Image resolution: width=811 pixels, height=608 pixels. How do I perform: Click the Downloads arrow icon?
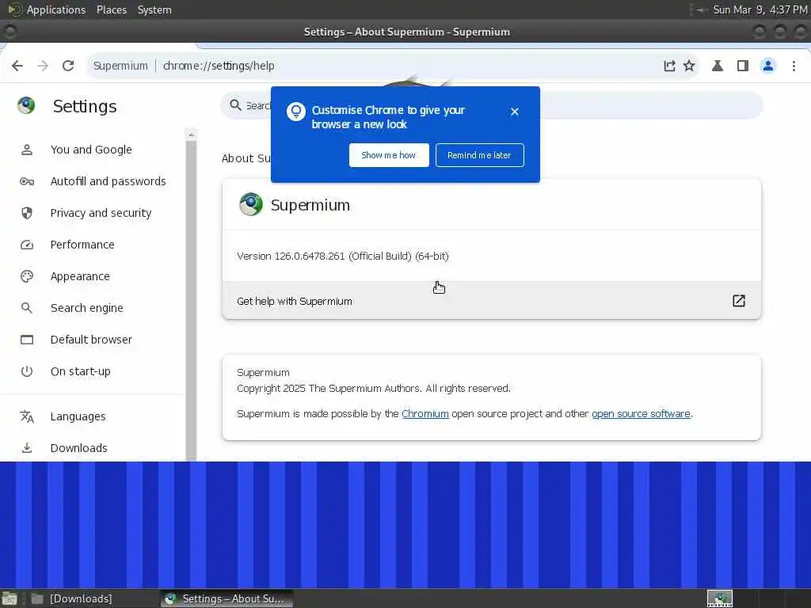pyautogui.click(x=27, y=448)
